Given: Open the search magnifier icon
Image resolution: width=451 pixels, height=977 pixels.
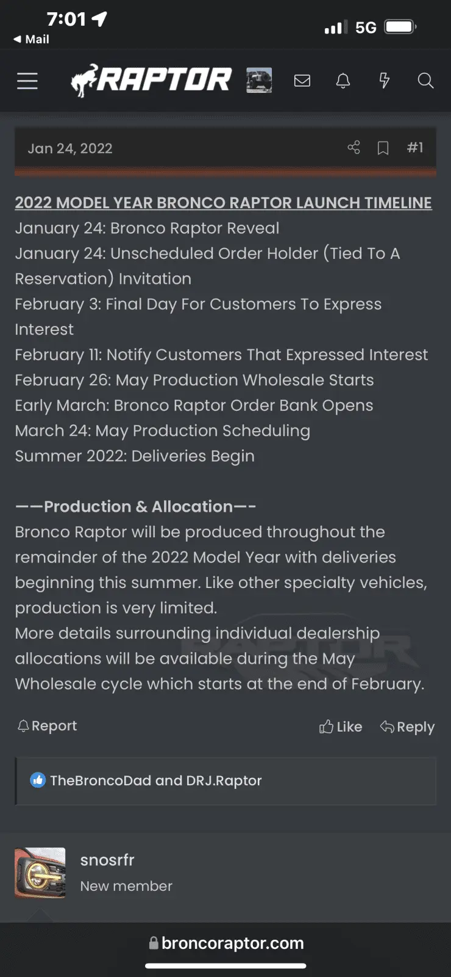Looking at the screenshot, I should coord(425,81).
